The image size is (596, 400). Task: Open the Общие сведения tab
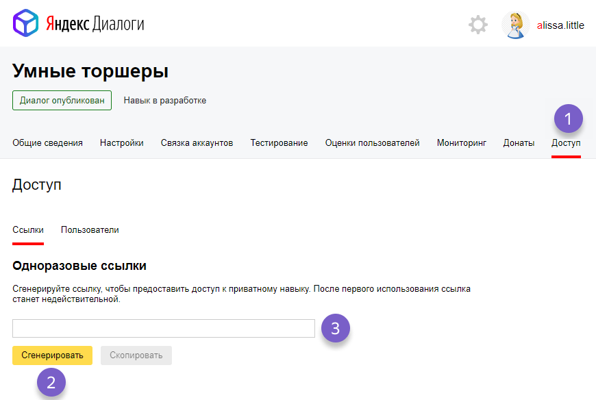(x=45, y=143)
